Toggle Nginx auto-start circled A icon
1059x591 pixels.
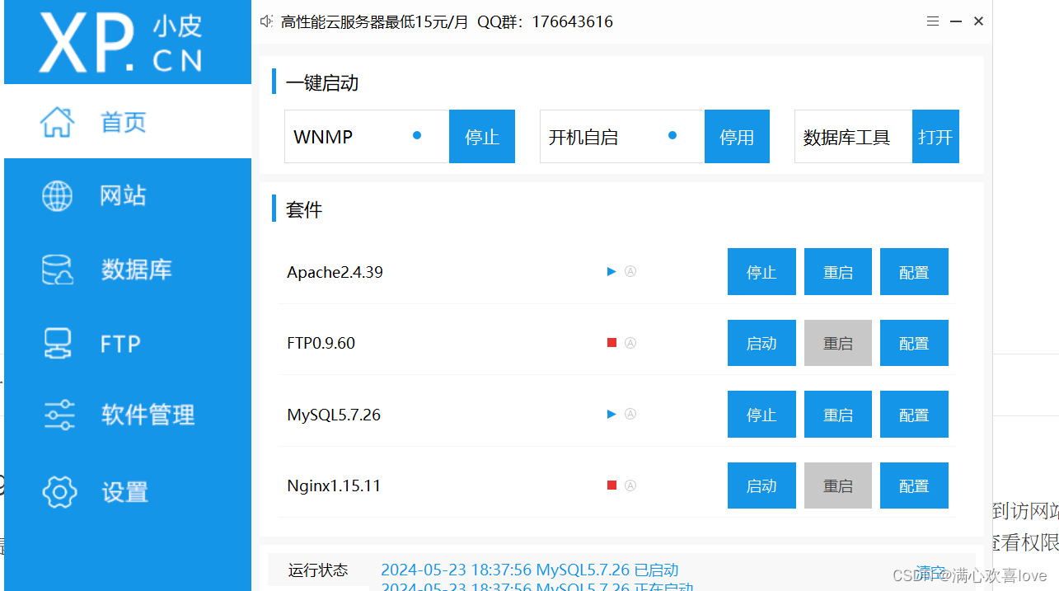[630, 485]
